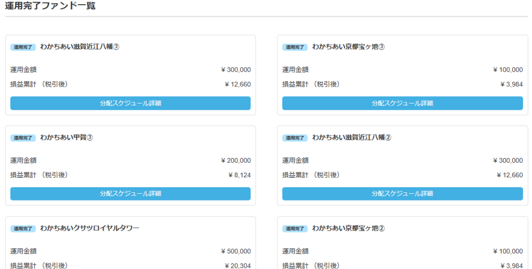Open 分配スケジュール詳細 for わかちあい滋賀近江八幡②
532x269 pixels.
[x=402, y=194]
